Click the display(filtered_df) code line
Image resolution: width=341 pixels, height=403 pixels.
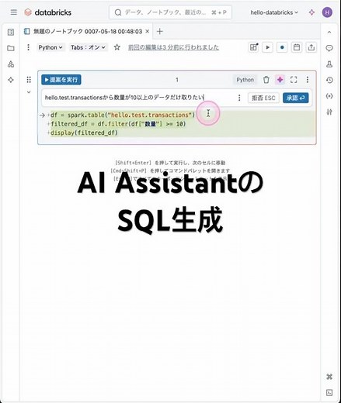click(x=84, y=133)
